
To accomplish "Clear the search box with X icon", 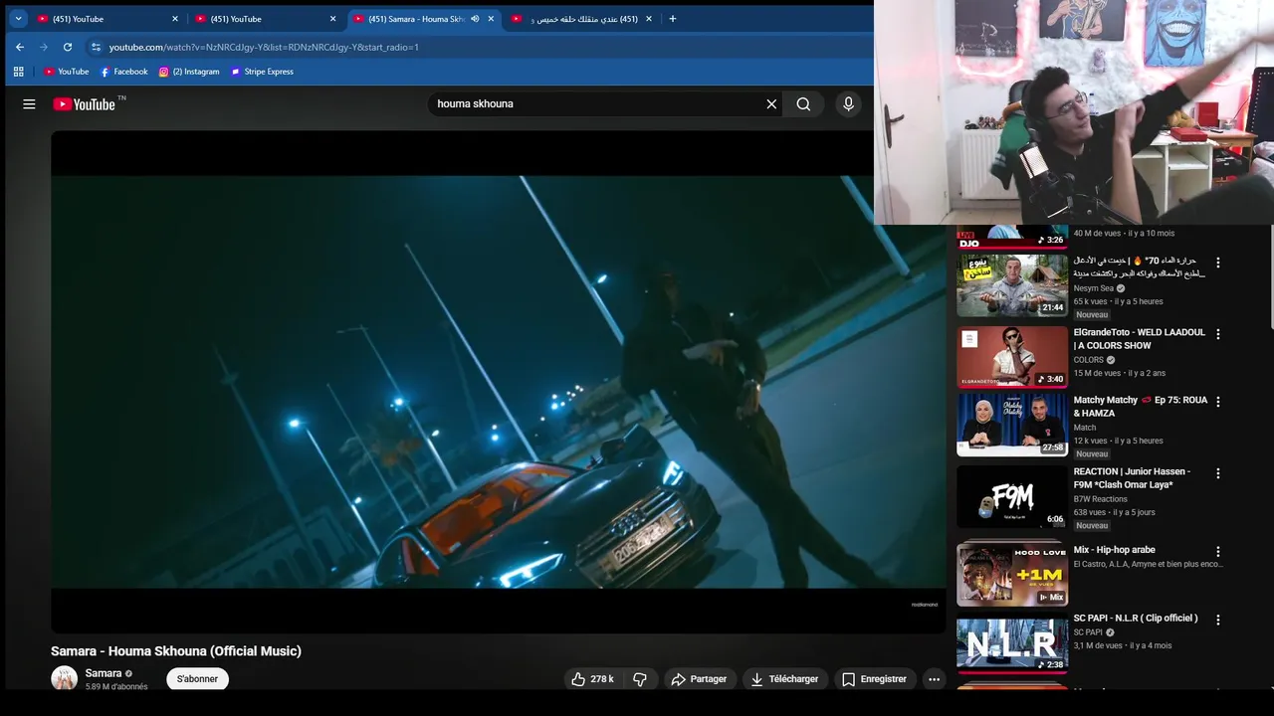I will [771, 104].
